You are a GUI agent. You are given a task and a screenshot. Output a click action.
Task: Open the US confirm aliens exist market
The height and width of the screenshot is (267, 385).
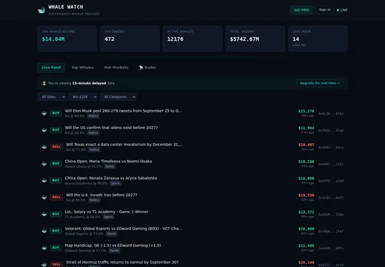pos(111,127)
